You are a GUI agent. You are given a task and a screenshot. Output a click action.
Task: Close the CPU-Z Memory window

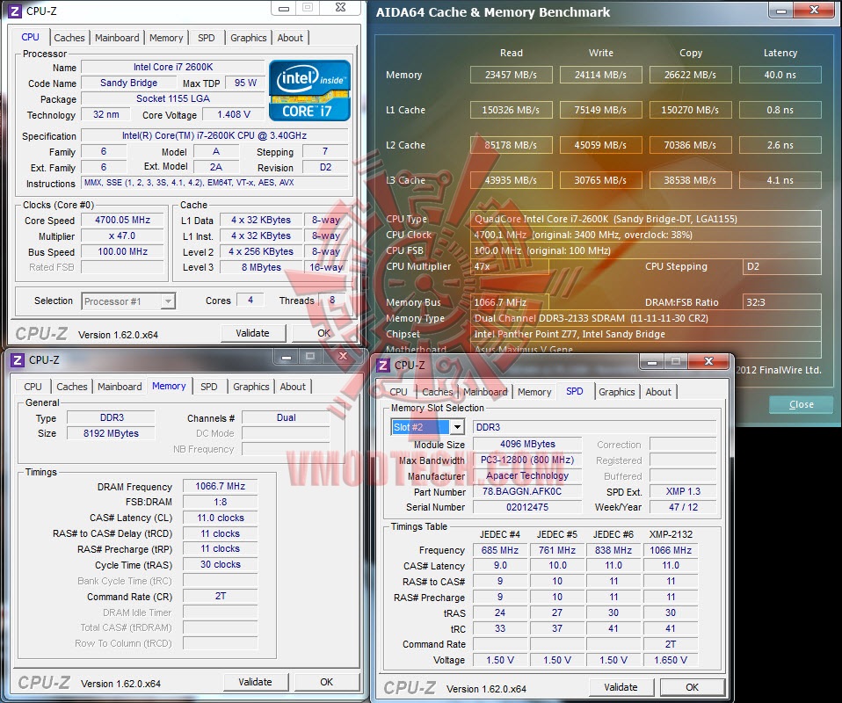tap(343, 356)
